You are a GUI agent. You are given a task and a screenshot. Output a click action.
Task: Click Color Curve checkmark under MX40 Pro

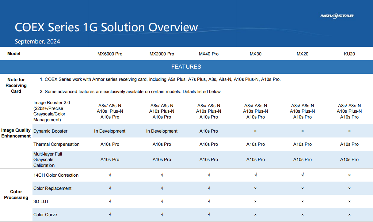coord(209,215)
